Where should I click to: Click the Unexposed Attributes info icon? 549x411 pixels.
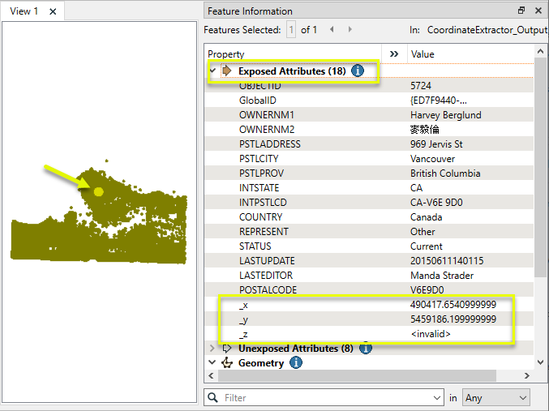click(x=365, y=349)
